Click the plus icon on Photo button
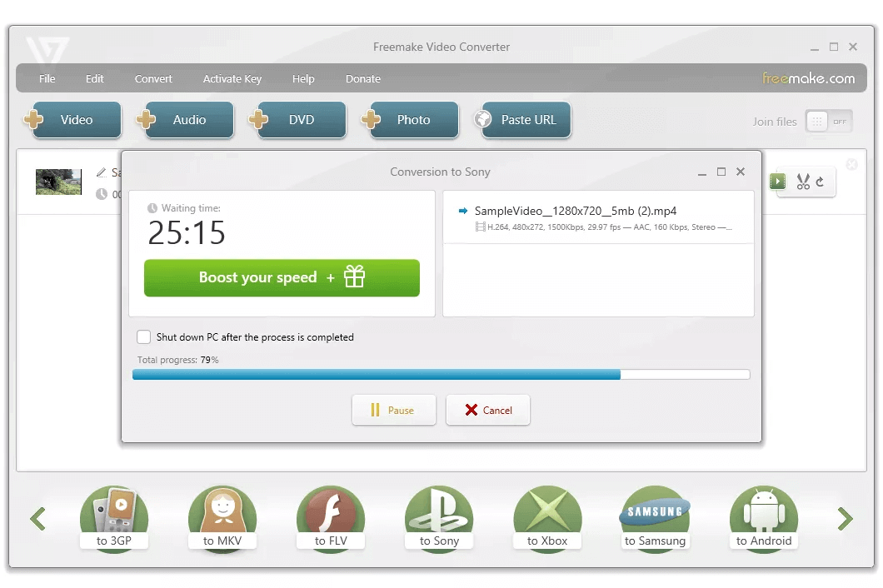 (371, 119)
